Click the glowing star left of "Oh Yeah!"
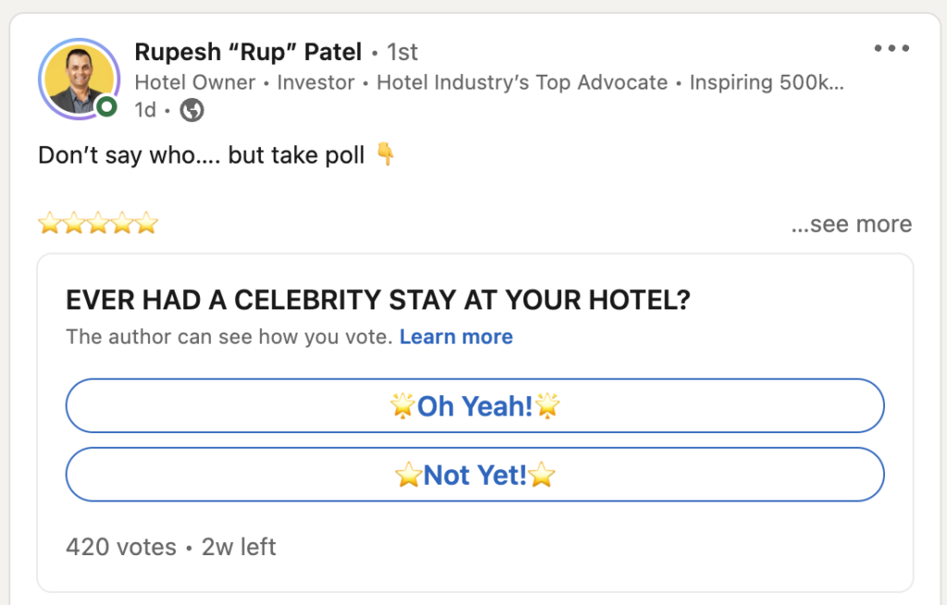The height and width of the screenshot is (605, 947). coord(402,405)
